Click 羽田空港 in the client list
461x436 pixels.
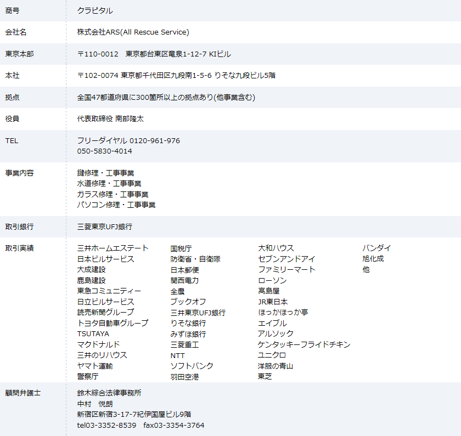[184, 377]
